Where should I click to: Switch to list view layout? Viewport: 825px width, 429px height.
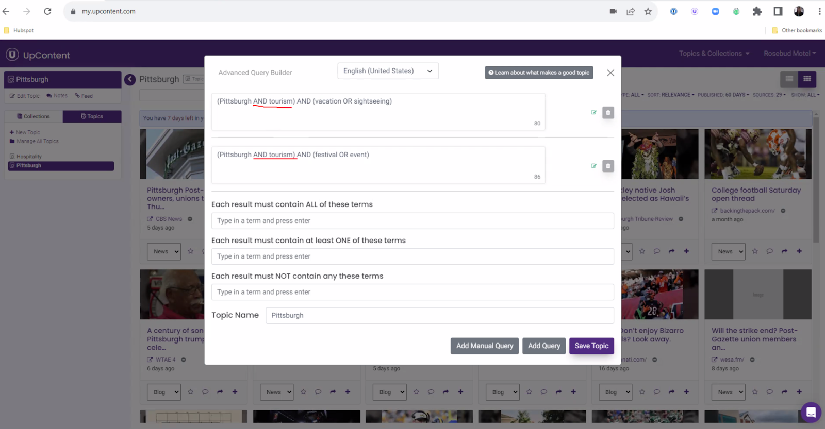pos(789,79)
